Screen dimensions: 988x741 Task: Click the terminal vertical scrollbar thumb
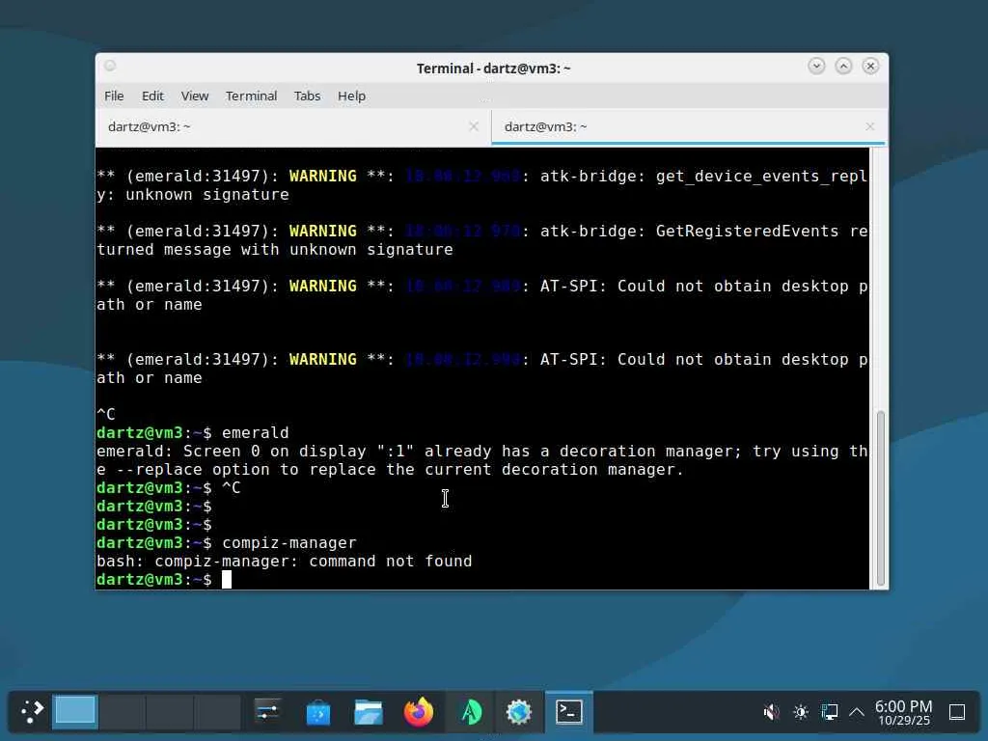coord(880,498)
